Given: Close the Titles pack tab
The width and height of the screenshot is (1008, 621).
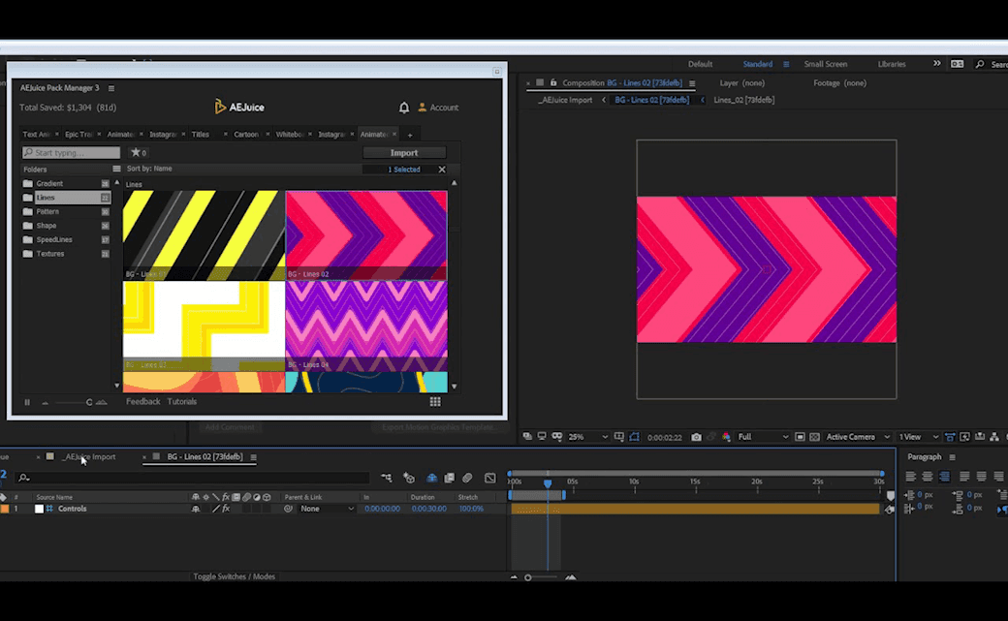Looking at the screenshot, I should pyautogui.click(x=225, y=135).
